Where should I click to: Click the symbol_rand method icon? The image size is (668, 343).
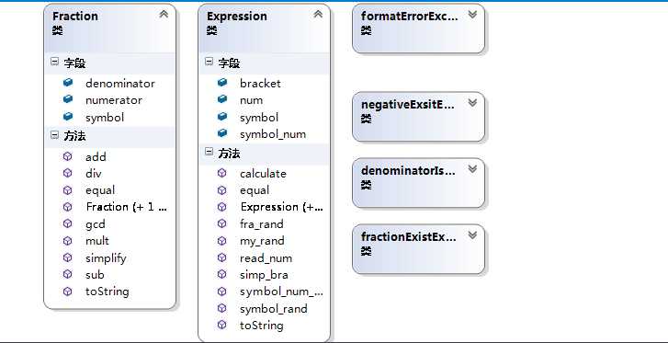click(x=222, y=308)
